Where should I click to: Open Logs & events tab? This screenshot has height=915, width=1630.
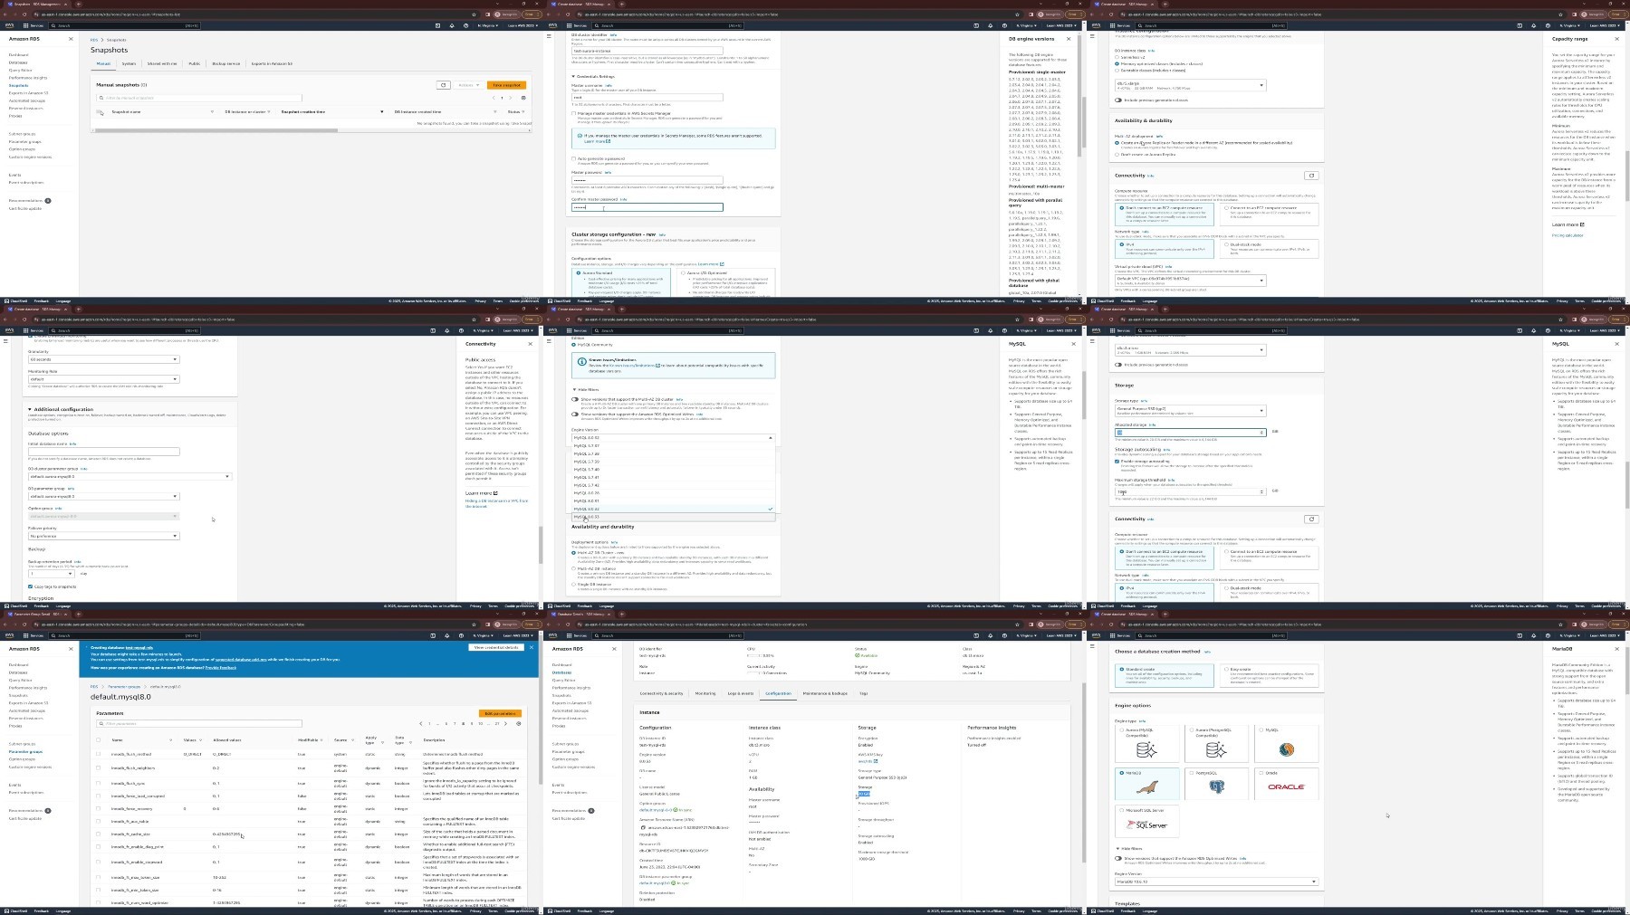[x=741, y=693]
